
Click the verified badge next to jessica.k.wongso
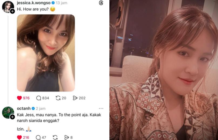click(53, 3)
